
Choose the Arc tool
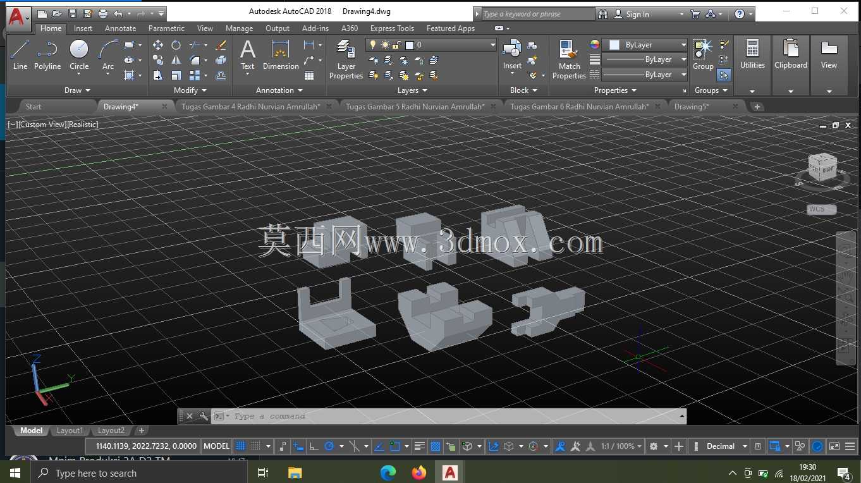(x=108, y=54)
